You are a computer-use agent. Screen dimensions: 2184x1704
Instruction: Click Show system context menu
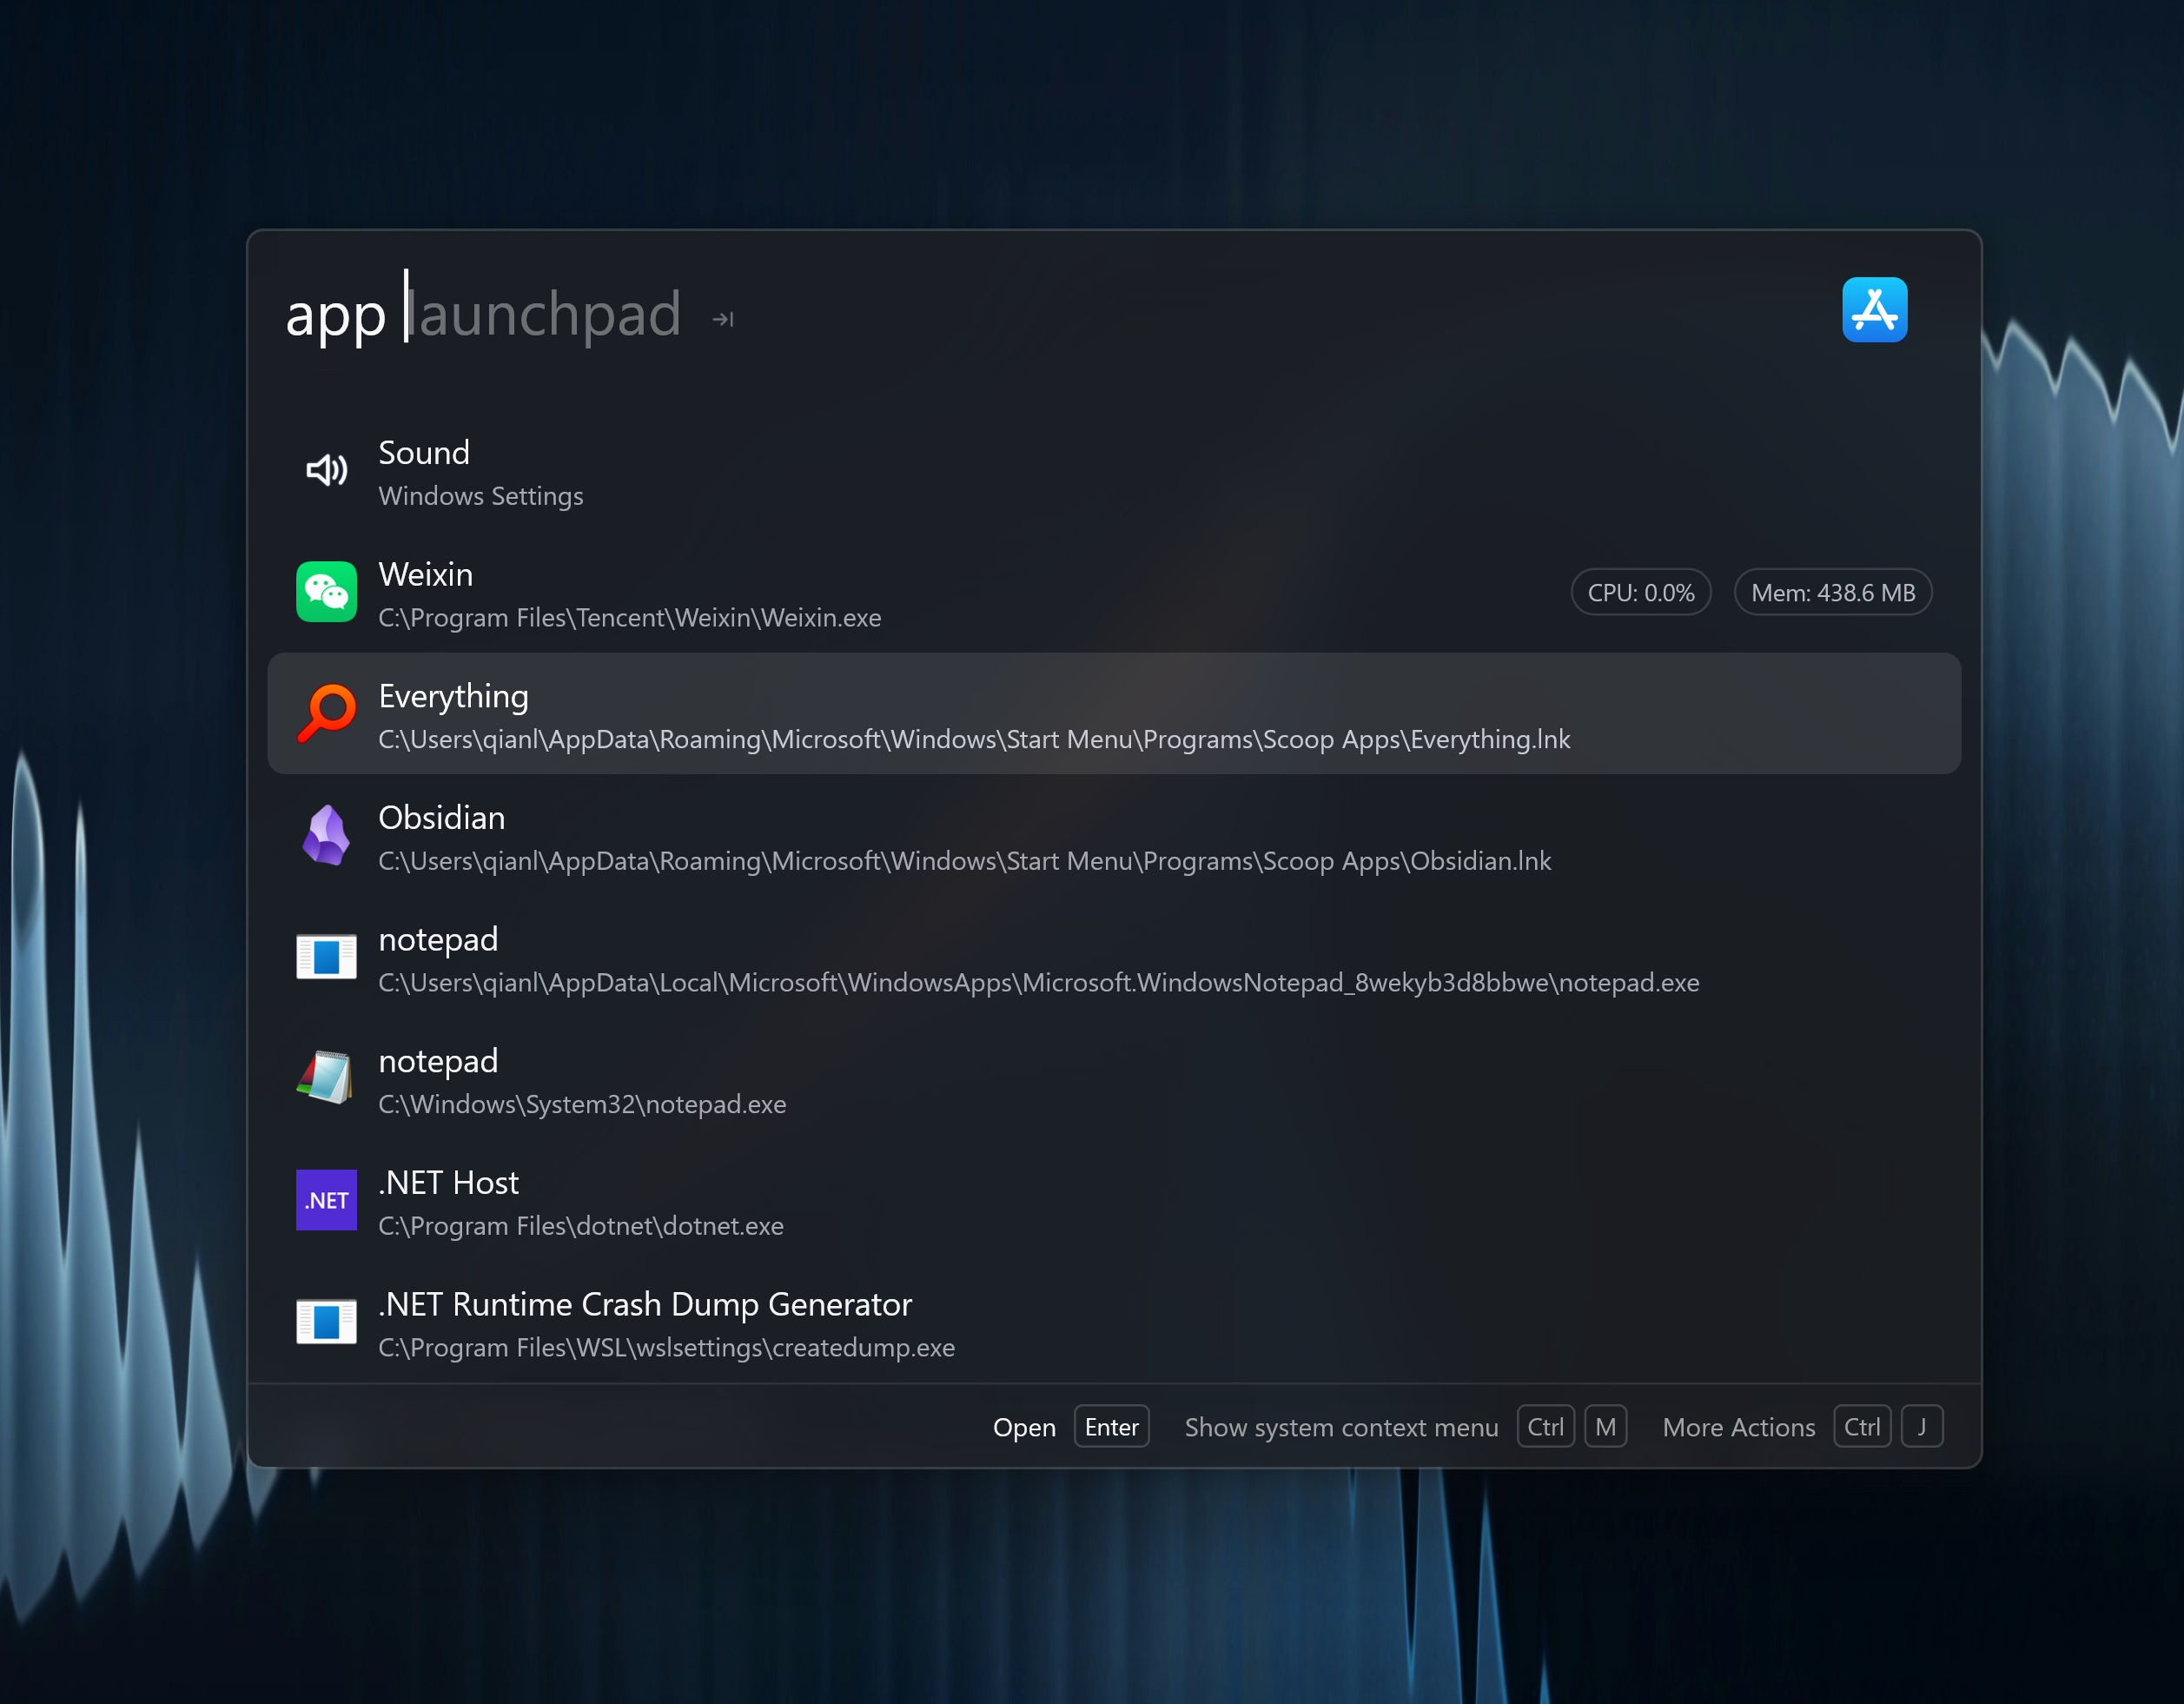[1341, 1427]
